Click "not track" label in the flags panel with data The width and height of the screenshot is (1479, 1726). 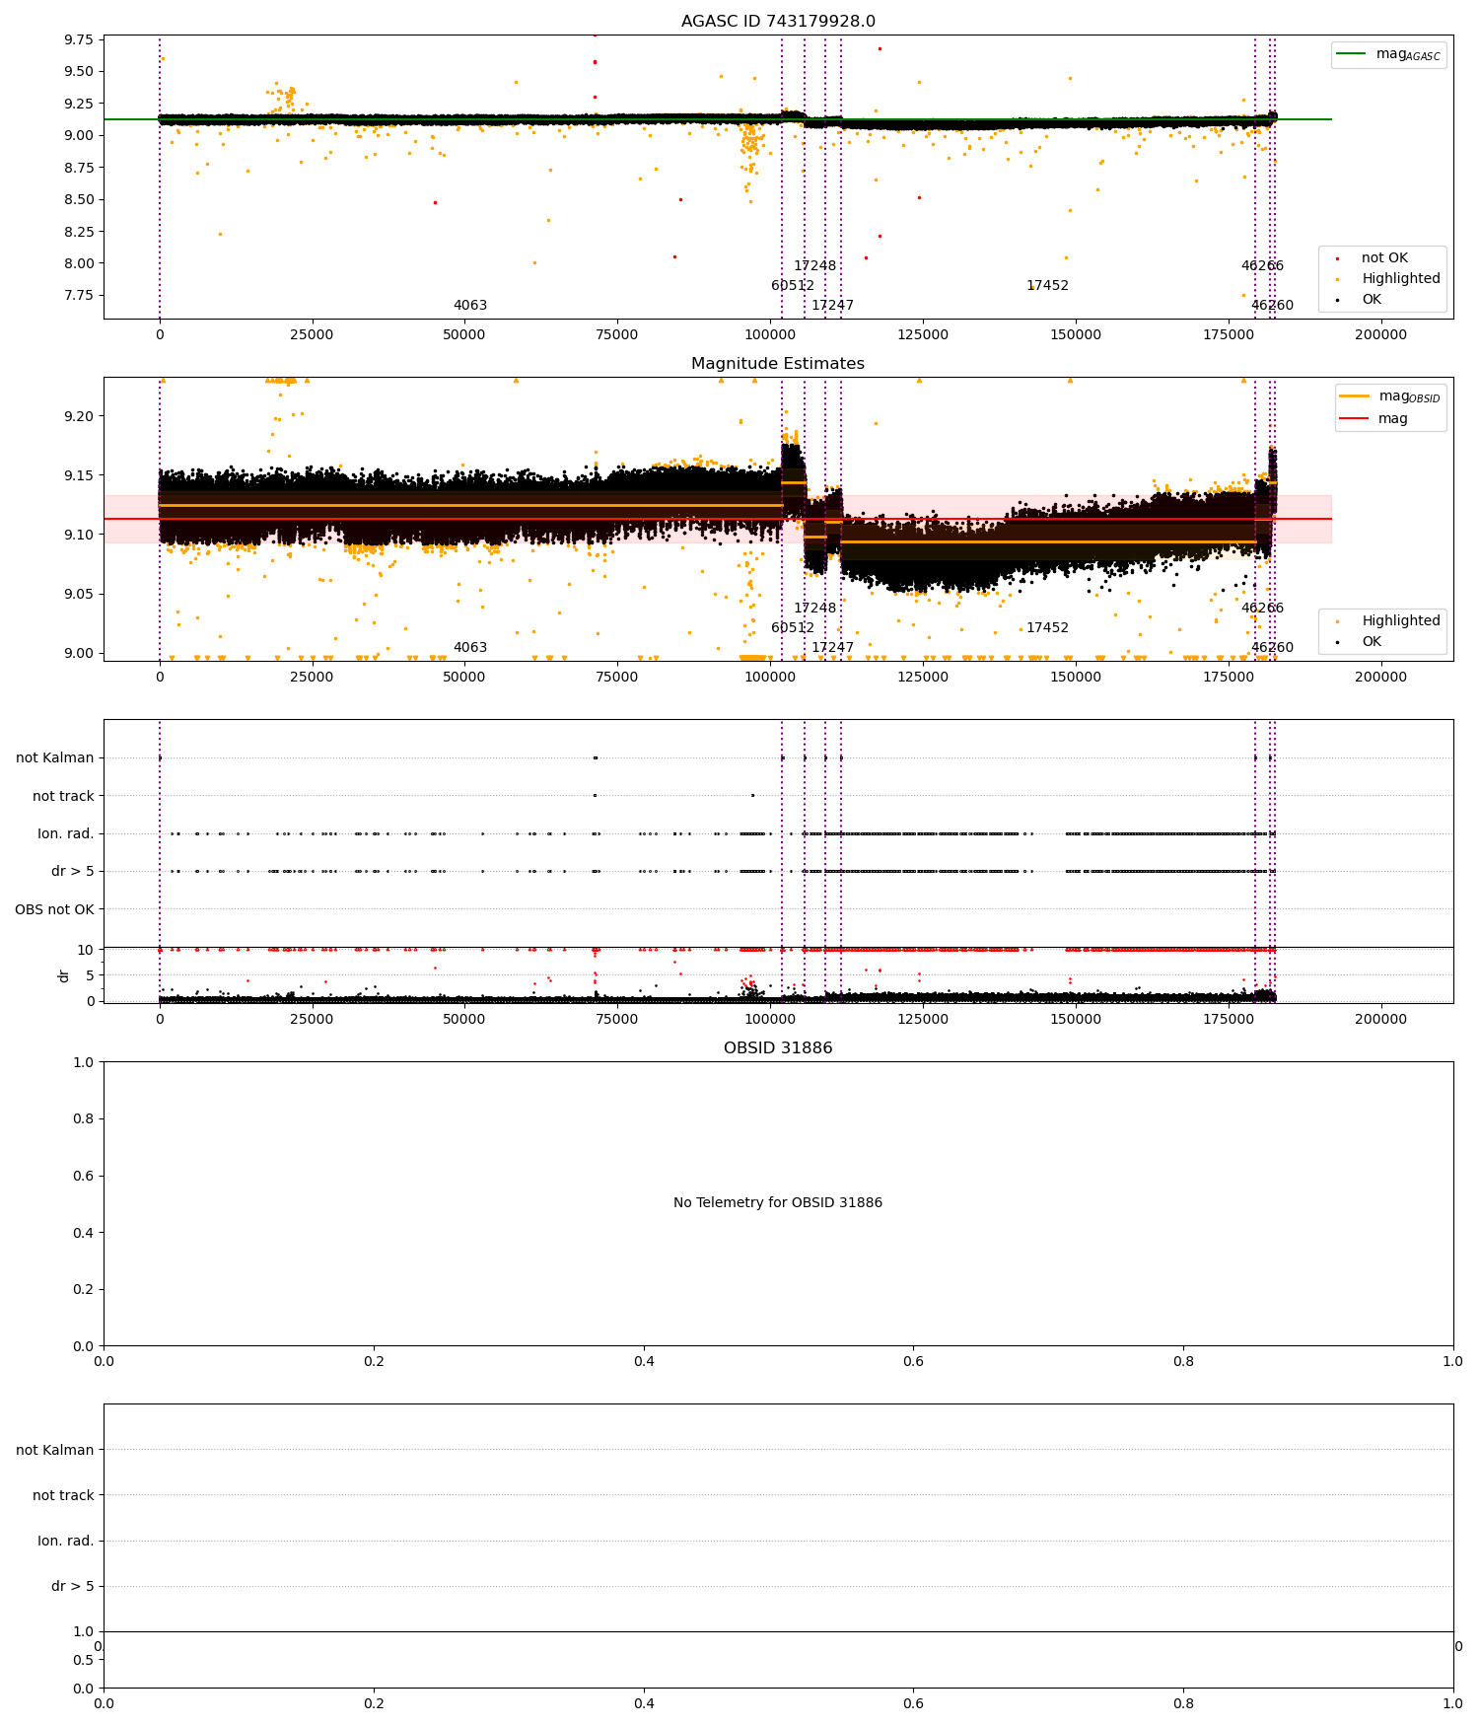63,796
